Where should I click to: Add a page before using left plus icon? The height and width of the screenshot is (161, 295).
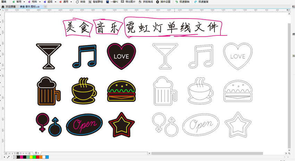pos(6,153)
